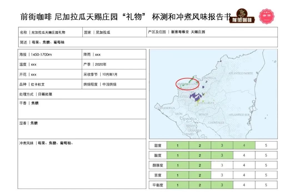Click the MANAGUA map label
This screenshot has width=300, height=195.
tap(189, 119)
